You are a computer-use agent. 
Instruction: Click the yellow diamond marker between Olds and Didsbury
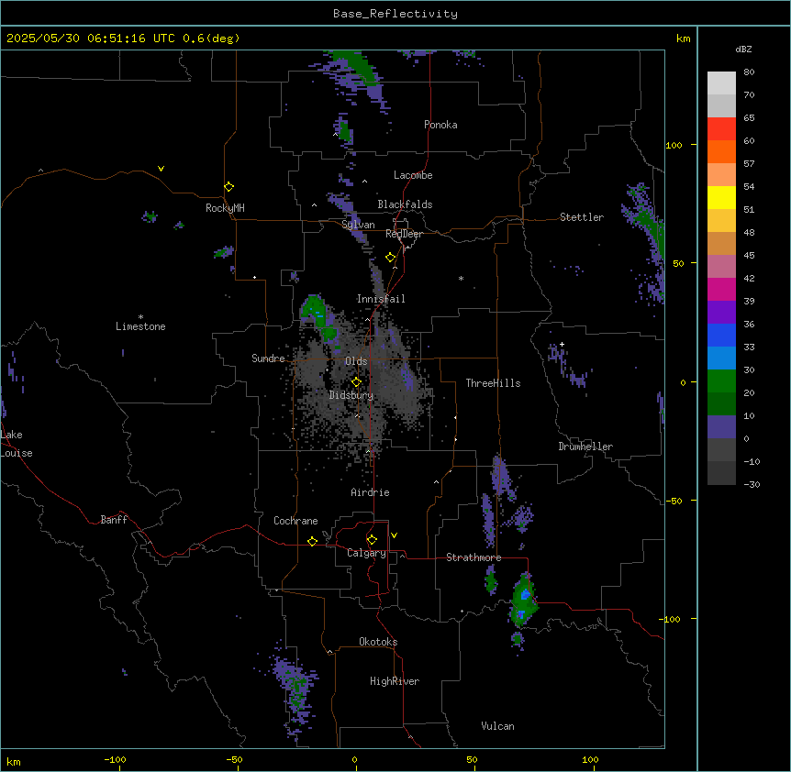[357, 382]
